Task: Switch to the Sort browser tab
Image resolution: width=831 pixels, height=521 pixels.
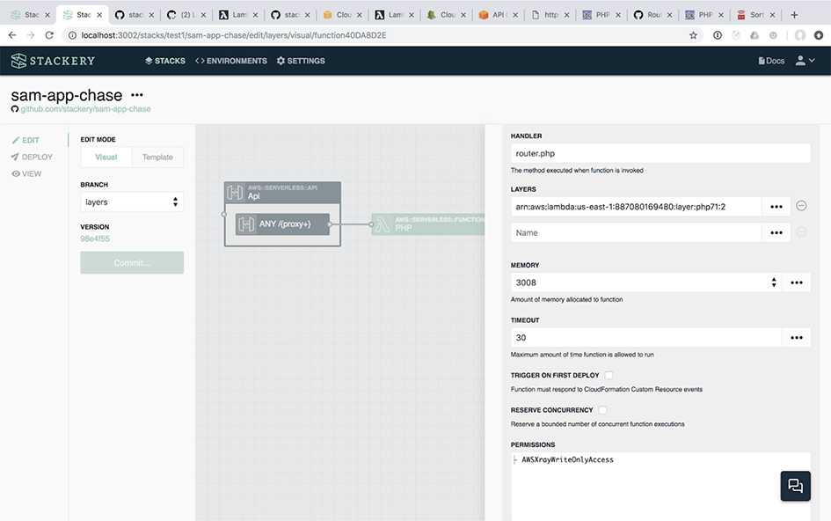Action: [x=757, y=15]
